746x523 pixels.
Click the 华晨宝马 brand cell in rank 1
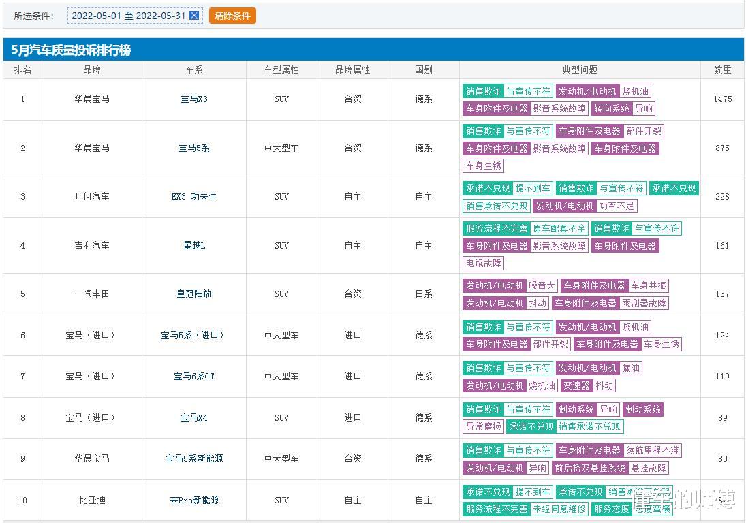(92, 99)
